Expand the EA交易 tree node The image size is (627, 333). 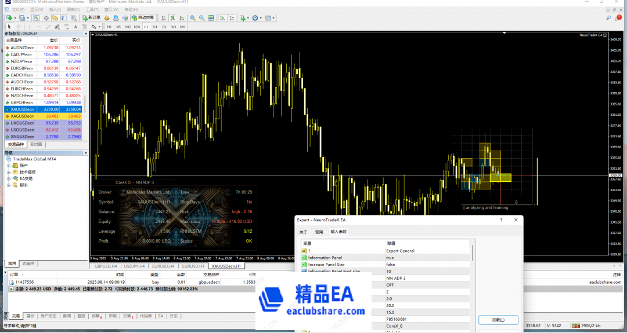click(8, 178)
